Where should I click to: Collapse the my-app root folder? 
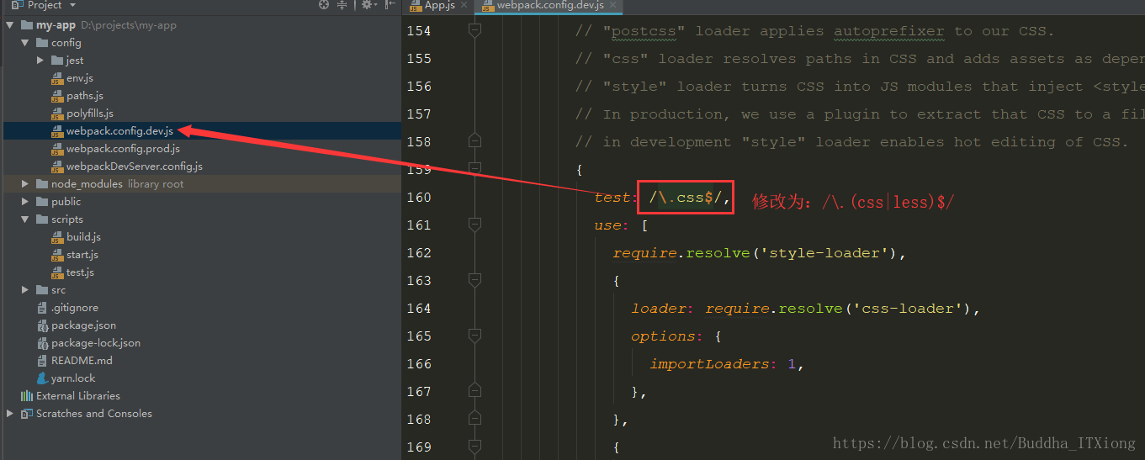(x=10, y=25)
